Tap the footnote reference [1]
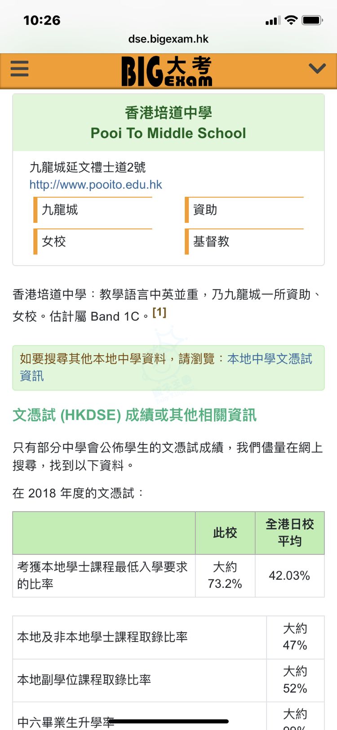337x730 pixels. pyautogui.click(x=160, y=312)
